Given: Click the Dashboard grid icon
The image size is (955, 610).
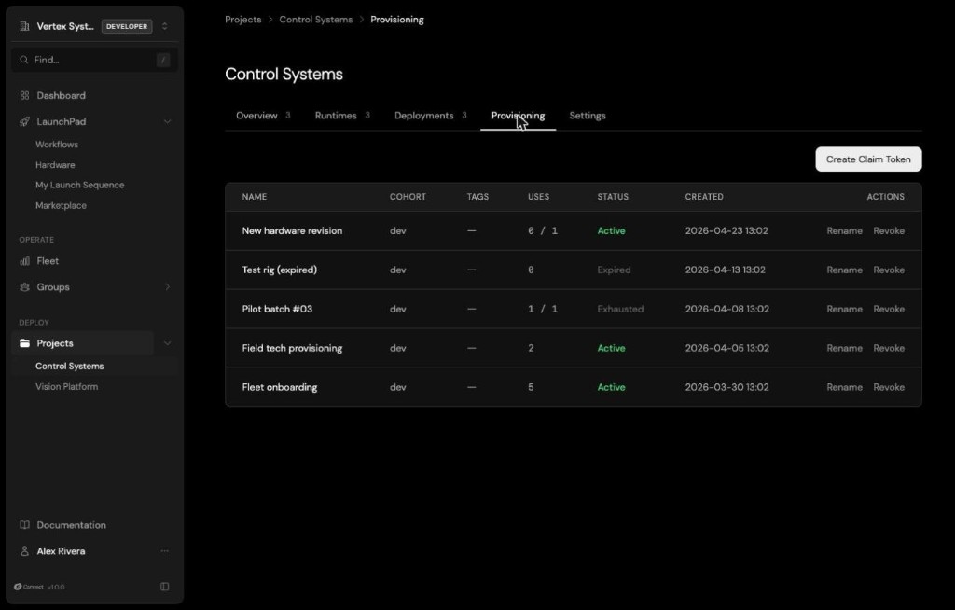Looking at the screenshot, I should point(24,96).
